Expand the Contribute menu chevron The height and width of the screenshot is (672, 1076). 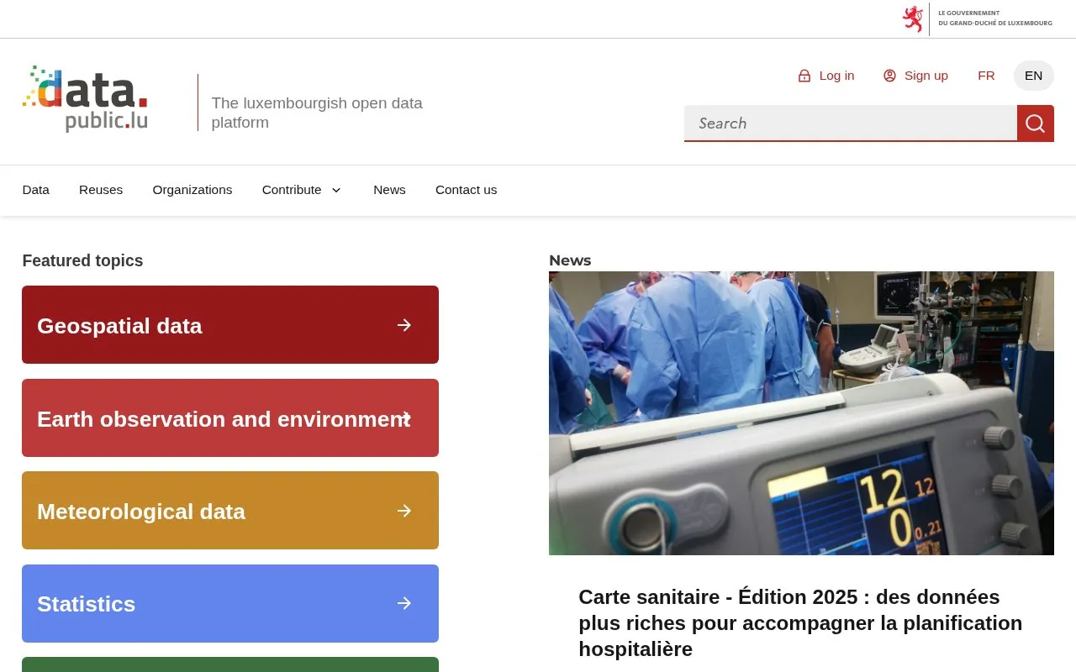(336, 190)
